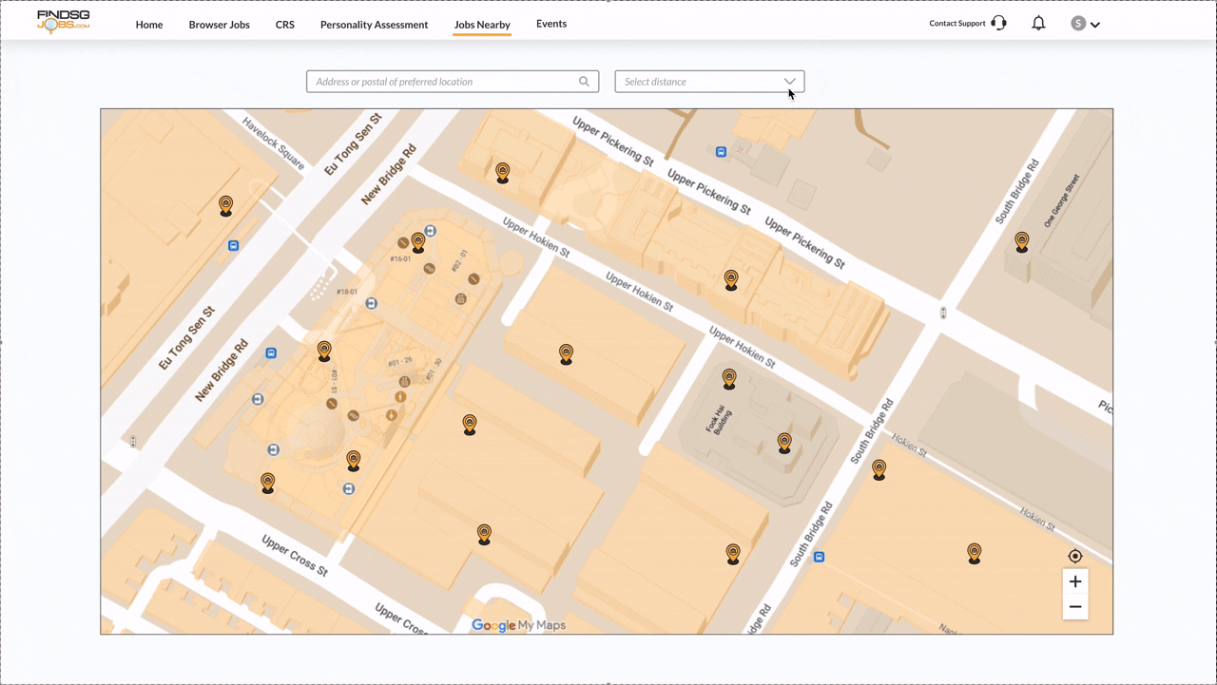1217x685 pixels.
Task: Open the Home page
Action: 149,25
